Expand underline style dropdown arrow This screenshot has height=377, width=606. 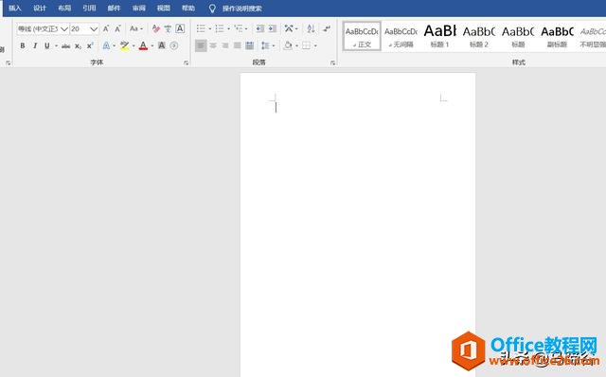pos(56,46)
